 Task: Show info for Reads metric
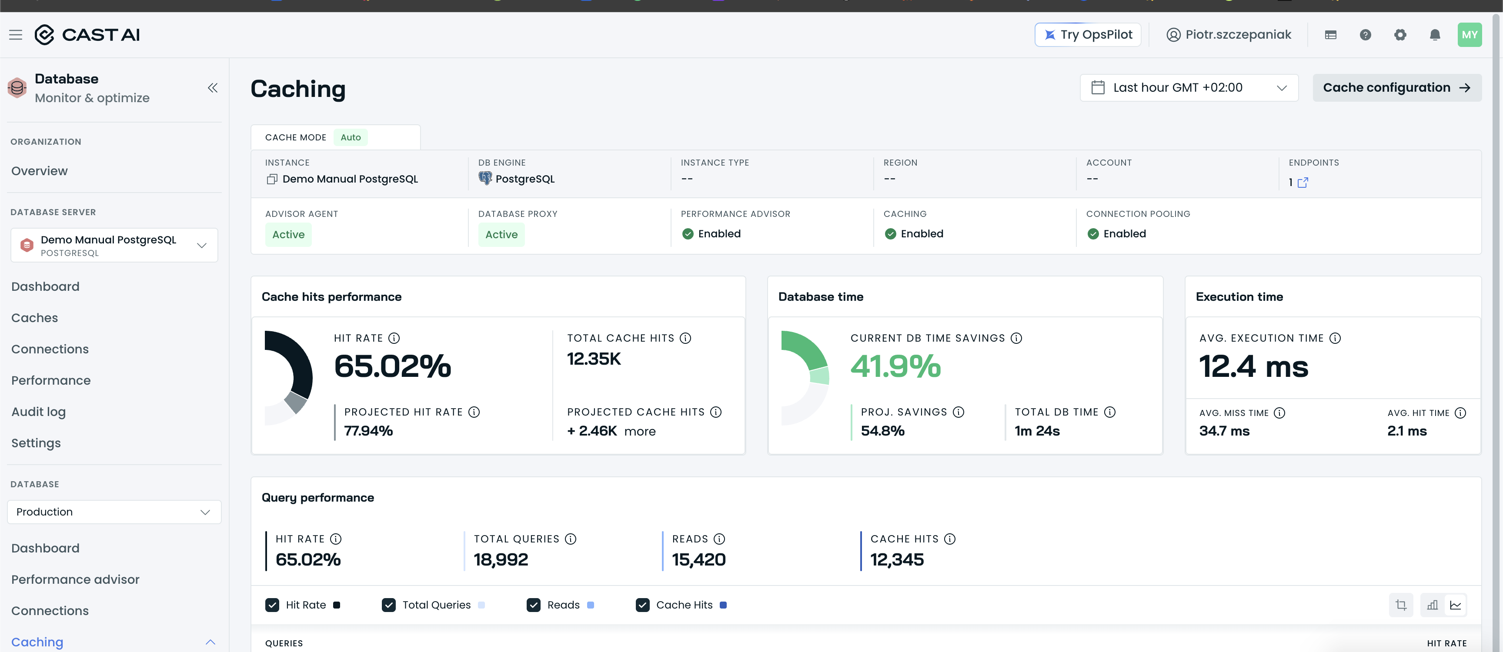click(x=719, y=539)
